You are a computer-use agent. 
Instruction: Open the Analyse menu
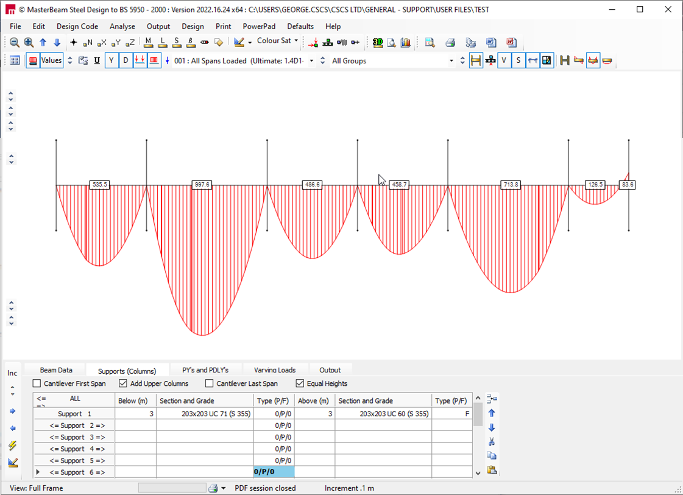tap(122, 26)
